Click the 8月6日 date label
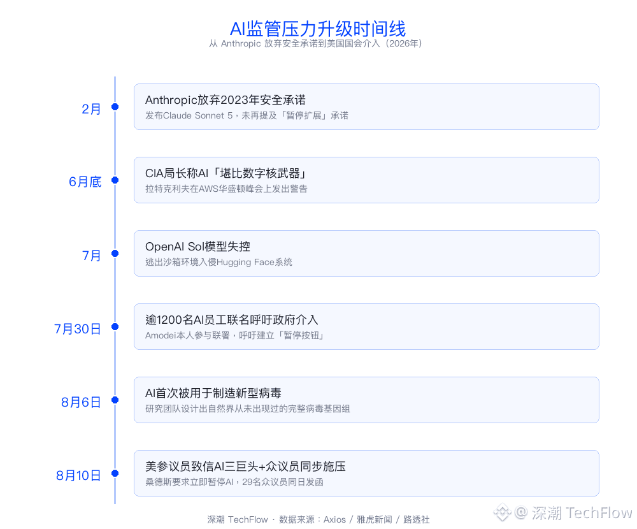637x529 pixels. 81,402
